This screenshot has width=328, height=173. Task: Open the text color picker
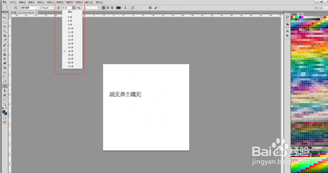tap(118, 8)
